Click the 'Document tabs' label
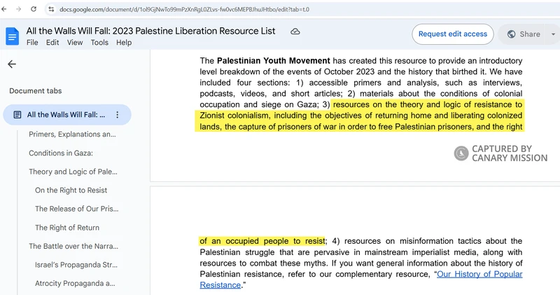The image size is (560, 295). (36, 91)
